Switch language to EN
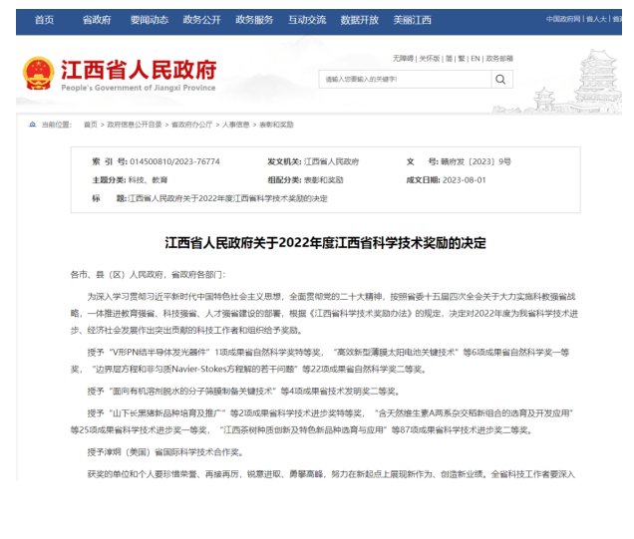The image size is (634, 539). 475,58
